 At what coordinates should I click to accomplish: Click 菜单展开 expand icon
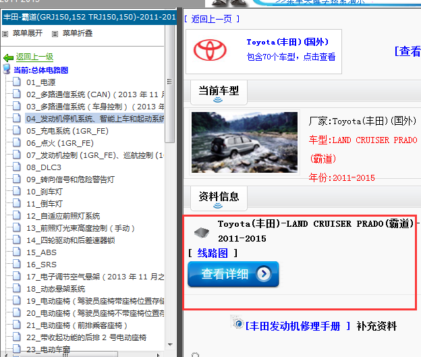(x=5, y=34)
